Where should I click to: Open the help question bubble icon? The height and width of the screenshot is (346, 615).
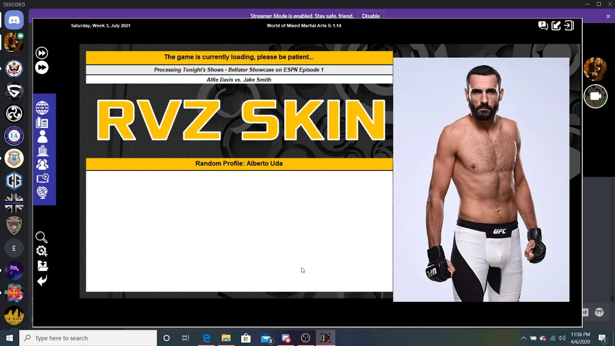tap(543, 25)
